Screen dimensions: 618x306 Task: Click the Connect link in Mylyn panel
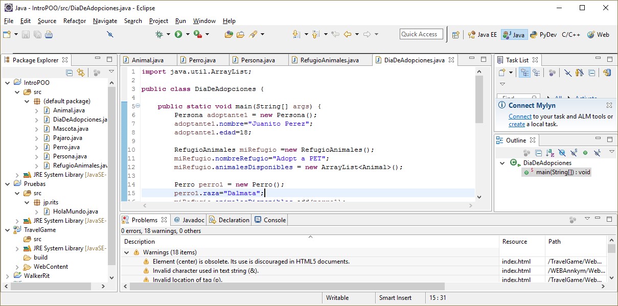520,116
